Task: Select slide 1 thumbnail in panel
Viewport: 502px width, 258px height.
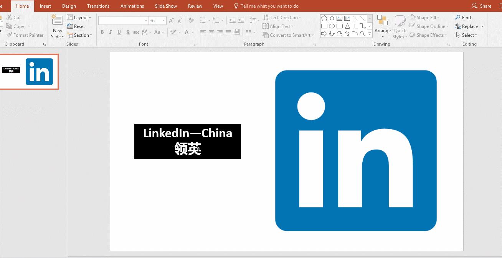Action: [x=29, y=72]
